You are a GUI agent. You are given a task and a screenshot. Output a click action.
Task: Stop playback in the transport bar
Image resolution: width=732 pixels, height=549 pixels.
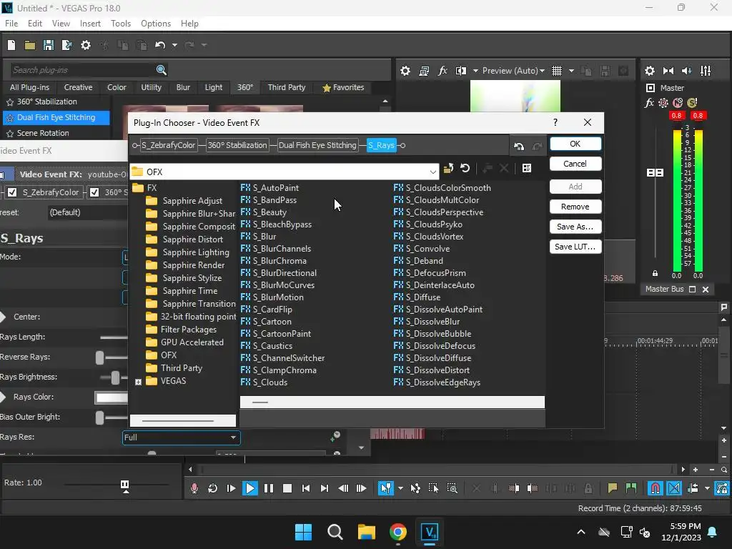[x=287, y=488]
